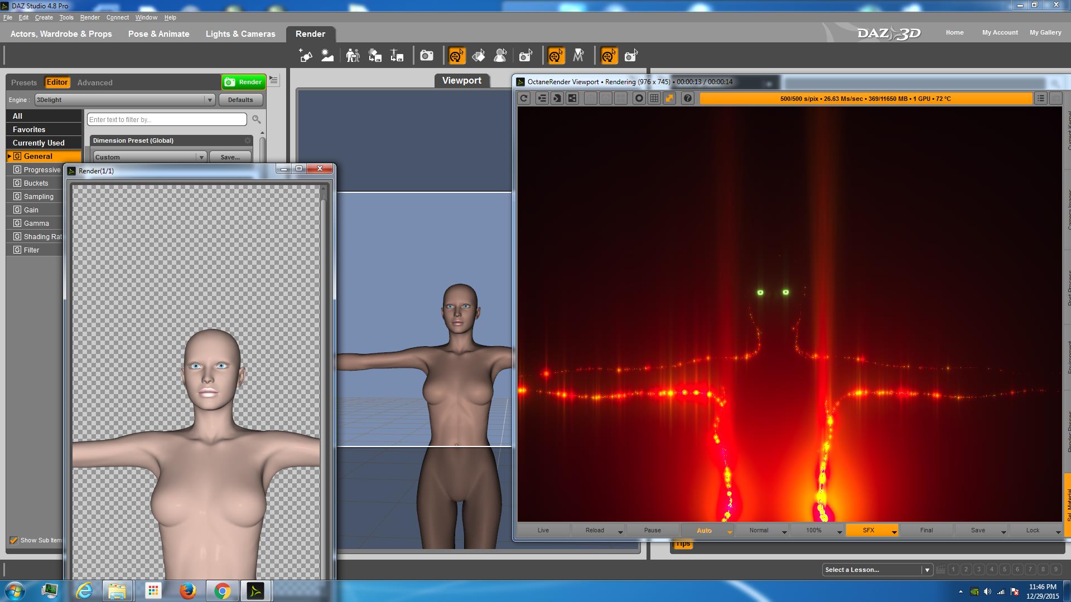Open the Select a Lesson dropdown
This screenshot has height=602, width=1071.
(877, 570)
